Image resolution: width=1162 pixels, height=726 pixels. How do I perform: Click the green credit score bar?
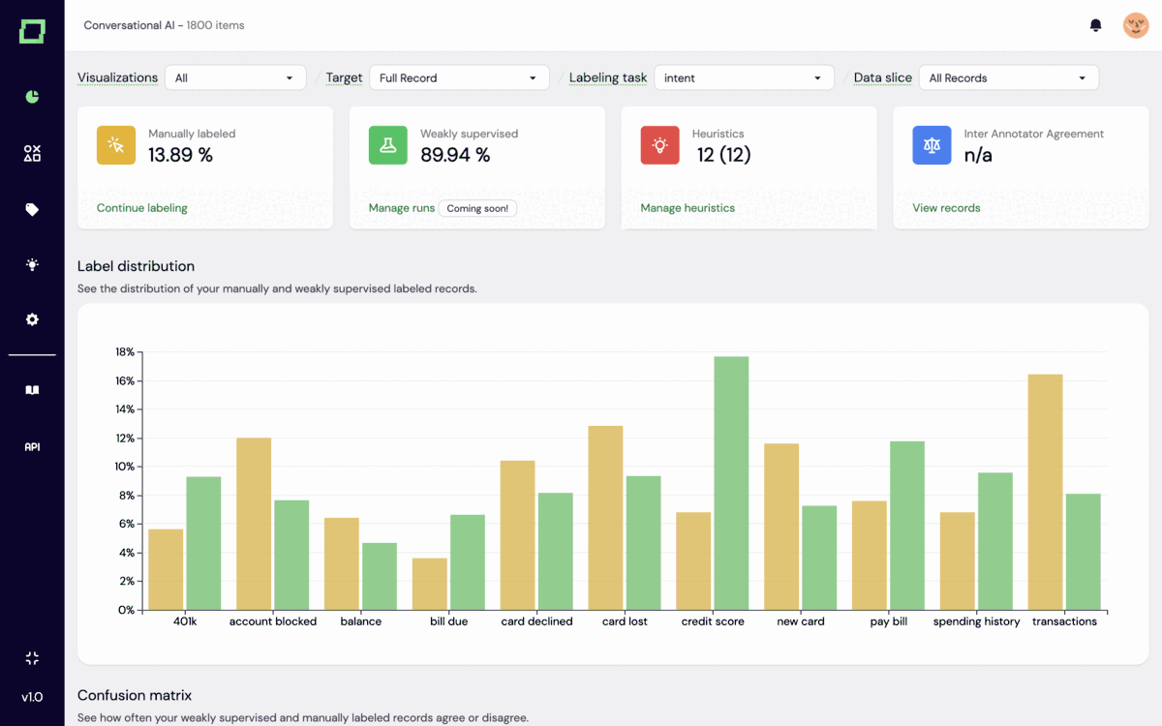coord(731,484)
